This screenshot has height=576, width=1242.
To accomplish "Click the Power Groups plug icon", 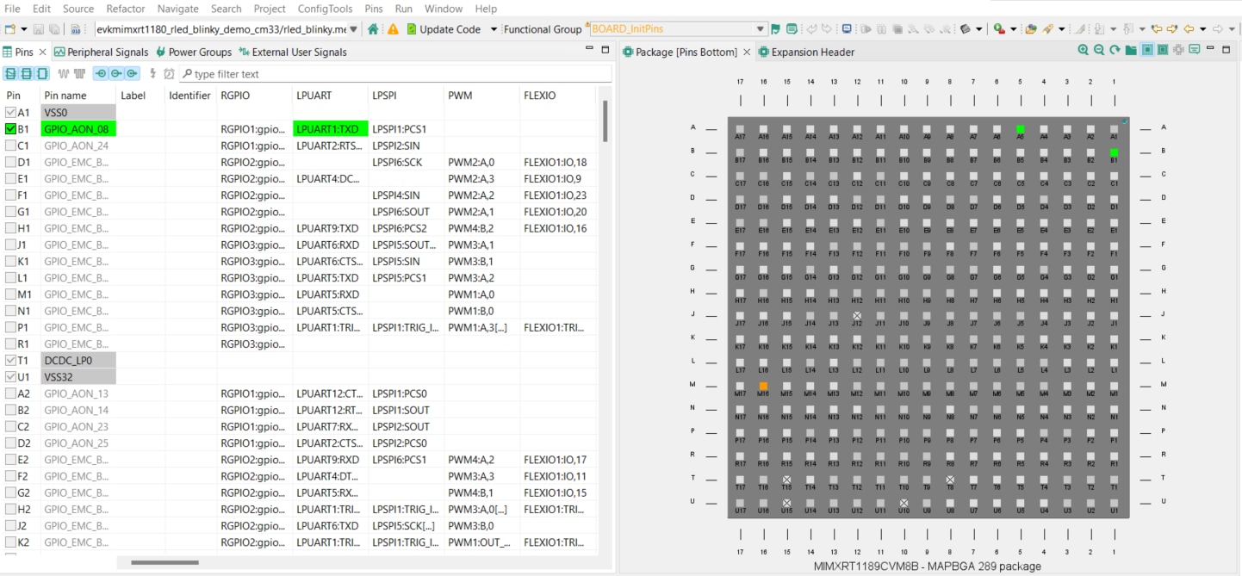I will [x=161, y=53].
